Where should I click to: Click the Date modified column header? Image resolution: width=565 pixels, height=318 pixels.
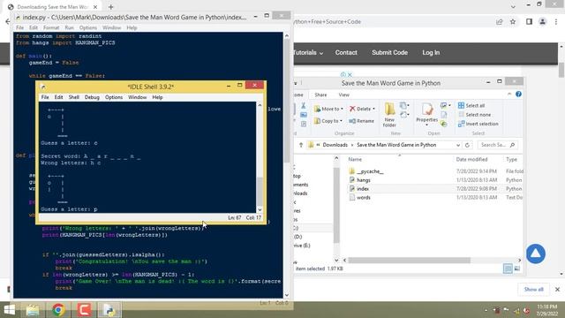471,159
